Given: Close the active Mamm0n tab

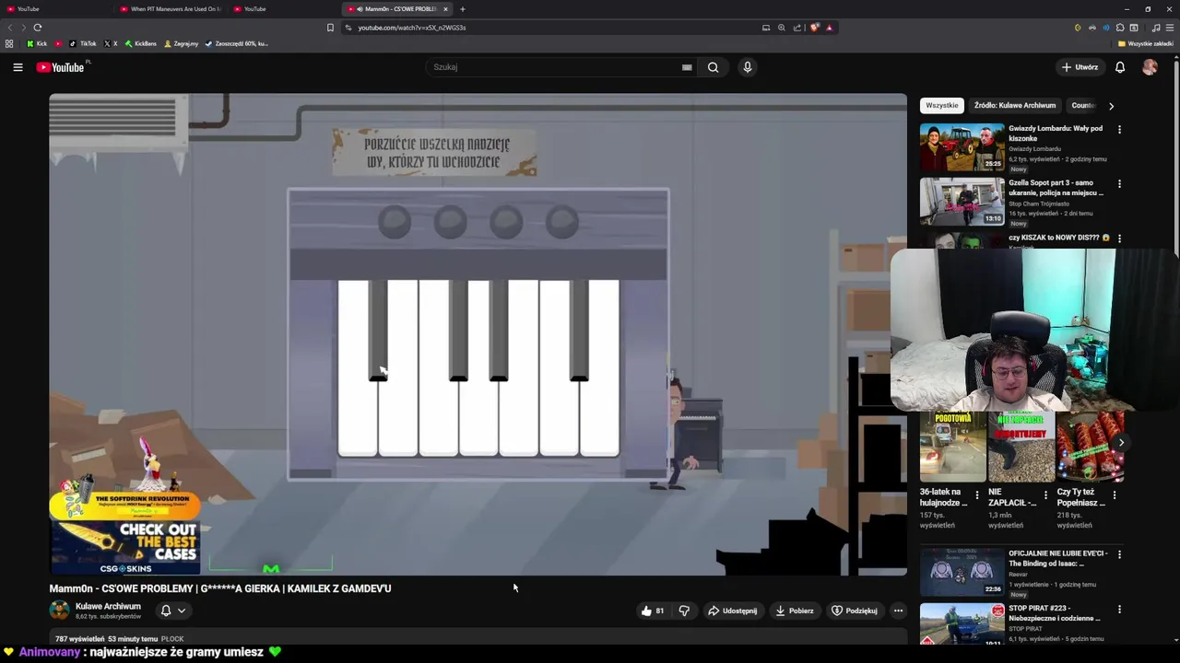Looking at the screenshot, I should click(445, 9).
